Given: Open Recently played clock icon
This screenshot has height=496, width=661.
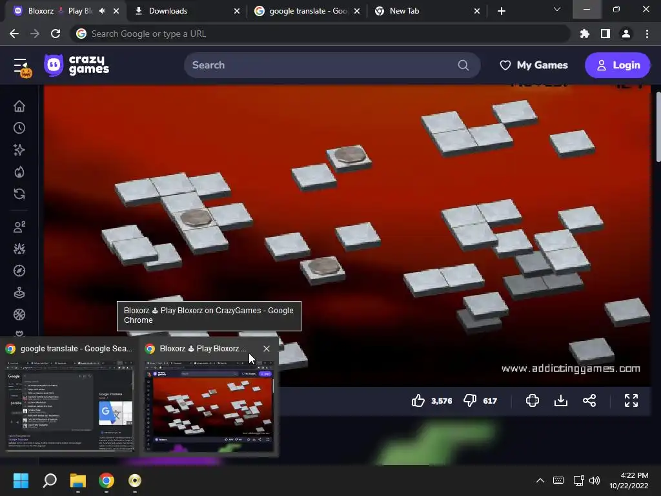Looking at the screenshot, I should coord(19,128).
